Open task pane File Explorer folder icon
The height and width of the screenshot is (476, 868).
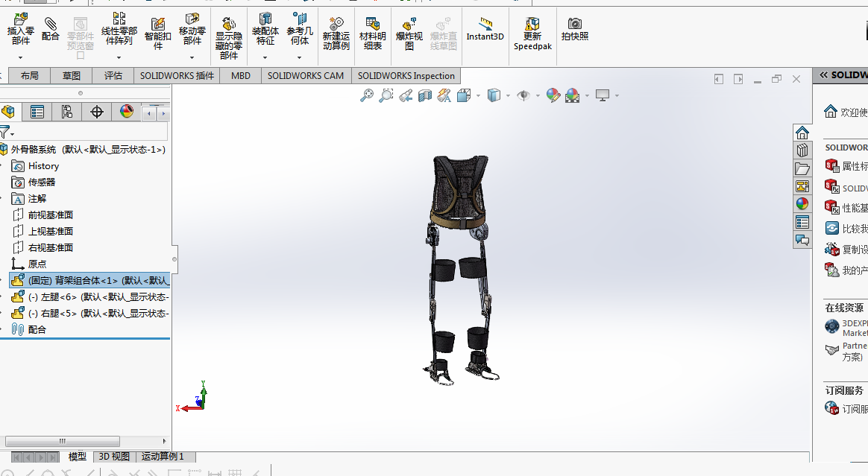click(802, 168)
